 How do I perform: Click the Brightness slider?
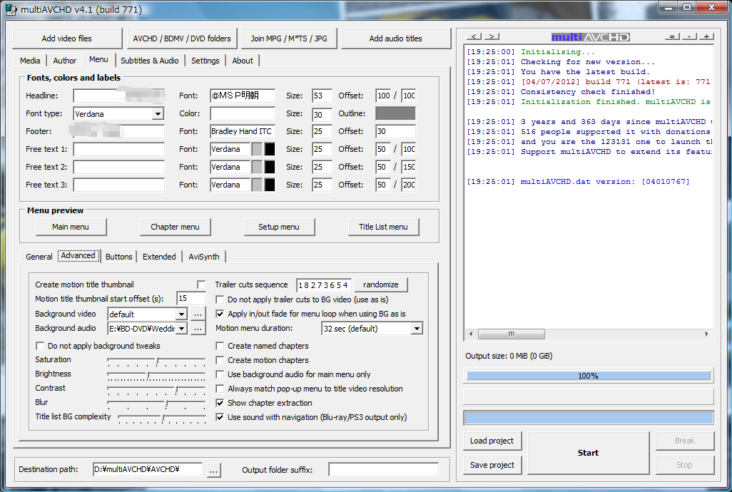click(156, 374)
